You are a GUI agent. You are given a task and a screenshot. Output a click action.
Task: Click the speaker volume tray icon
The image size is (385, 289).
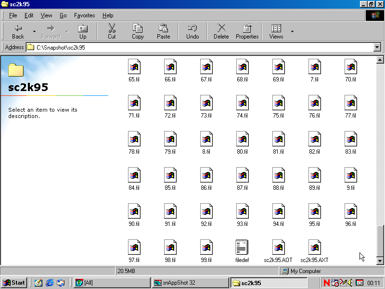tap(351, 283)
